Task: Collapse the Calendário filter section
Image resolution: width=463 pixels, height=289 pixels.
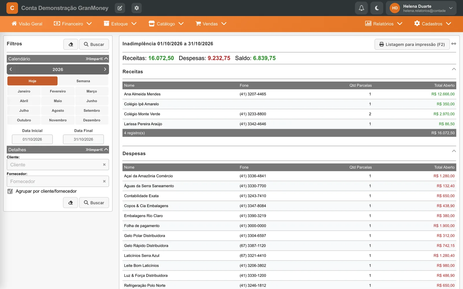Action: (106, 59)
